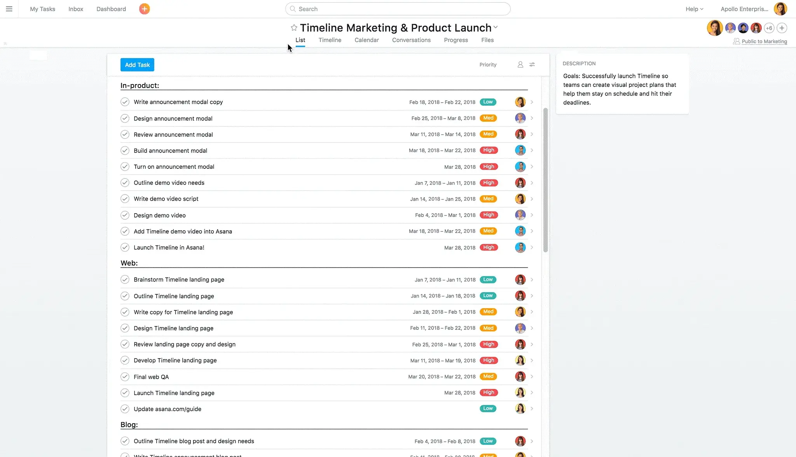This screenshot has height=457, width=796.
Task: Open the +6 more members badge
Action: point(769,28)
